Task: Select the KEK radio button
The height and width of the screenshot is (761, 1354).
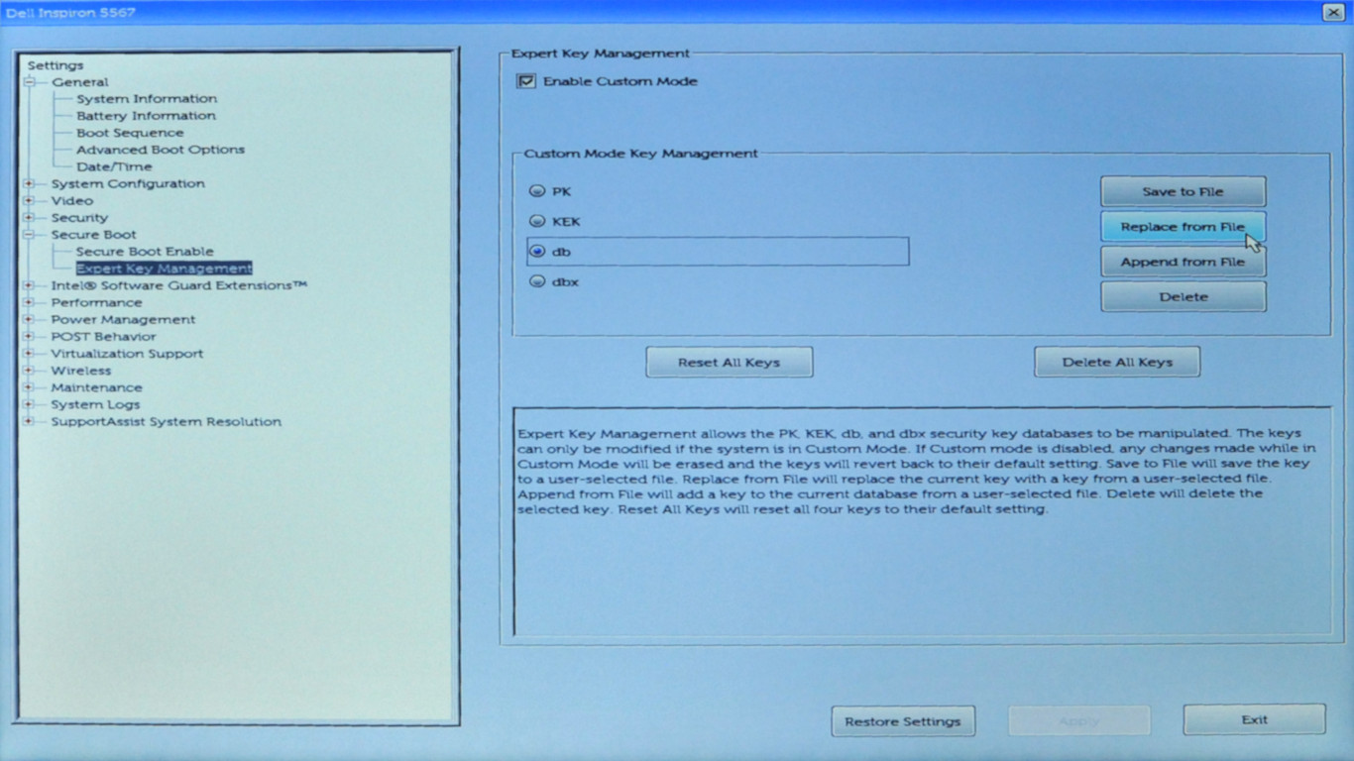Action: pos(537,221)
